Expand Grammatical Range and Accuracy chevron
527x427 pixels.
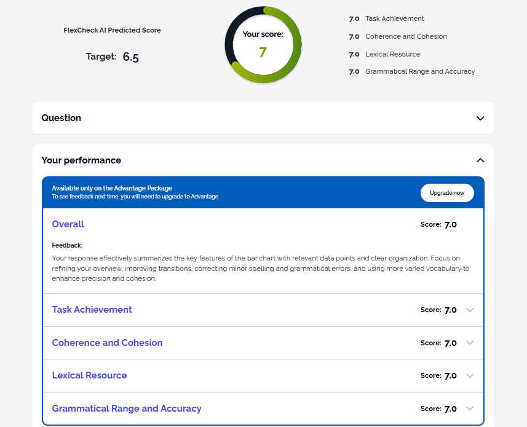470,409
